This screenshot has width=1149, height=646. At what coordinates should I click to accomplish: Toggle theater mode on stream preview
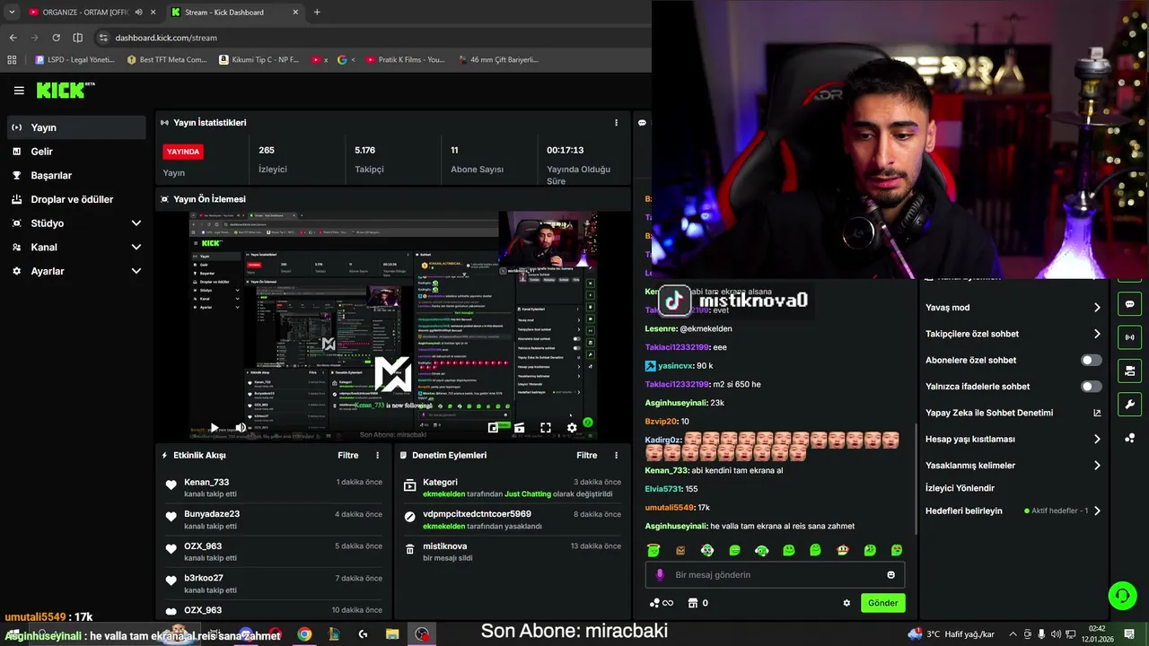[x=519, y=428]
